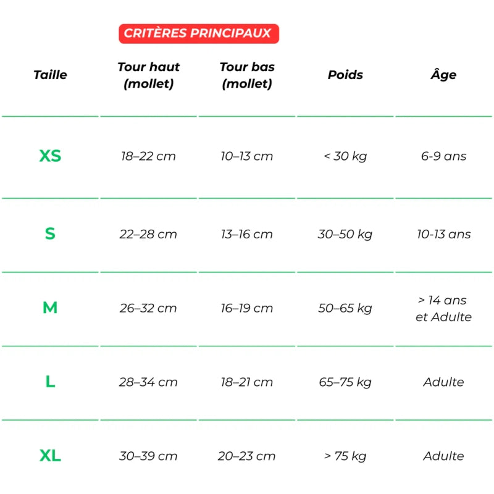Select the 'Taille' column header

click(x=50, y=75)
